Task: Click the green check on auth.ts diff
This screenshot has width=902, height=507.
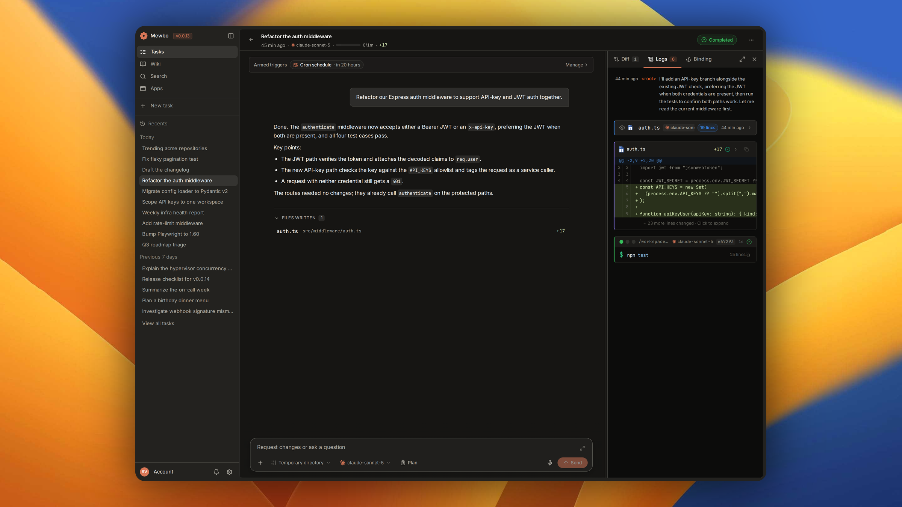Action: pos(728,149)
